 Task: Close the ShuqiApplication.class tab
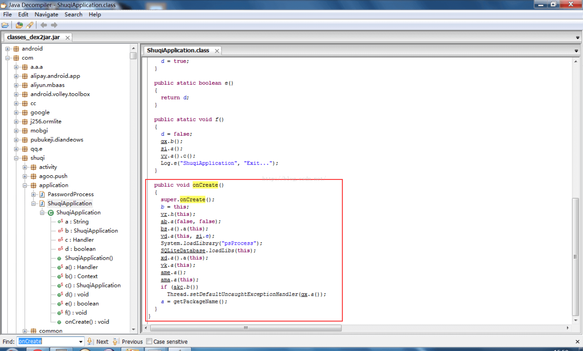[x=217, y=51]
